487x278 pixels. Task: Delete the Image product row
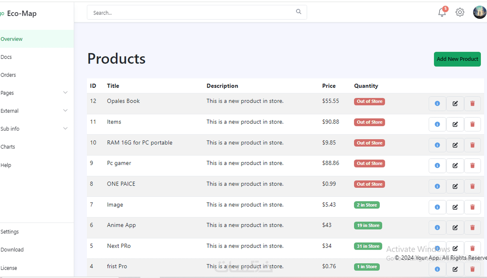click(x=472, y=207)
